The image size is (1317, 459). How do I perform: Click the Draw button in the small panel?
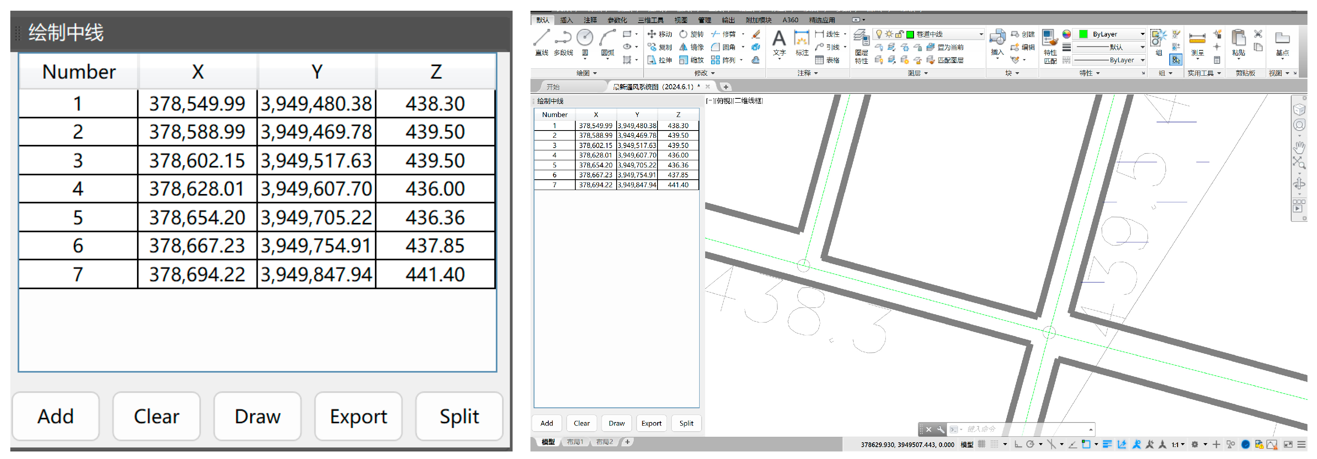[616, 423]
